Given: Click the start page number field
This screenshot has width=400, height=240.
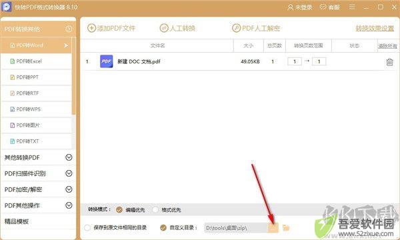Looking at the screenshot, I should pos(295,61).
